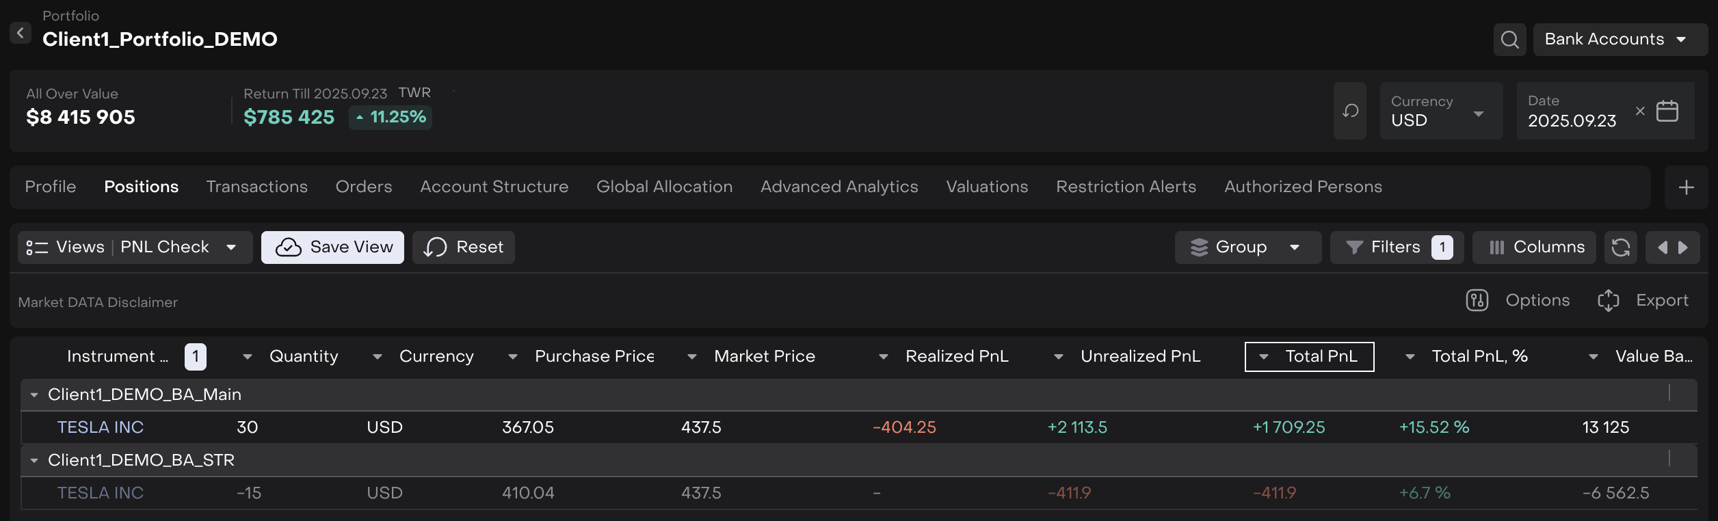
Task: Open the Filters panel
Action: 1396,248
